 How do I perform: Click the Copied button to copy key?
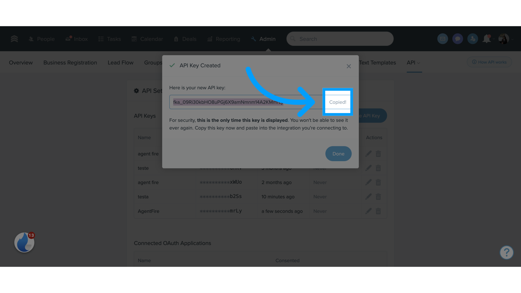338,102
